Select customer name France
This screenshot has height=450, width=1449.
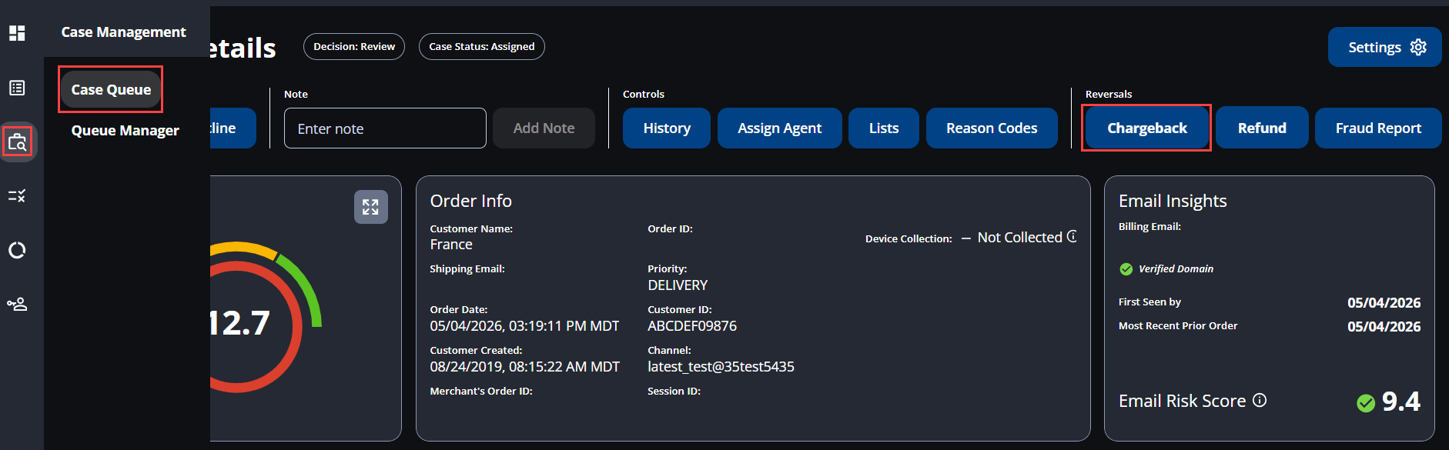point(451,244)
